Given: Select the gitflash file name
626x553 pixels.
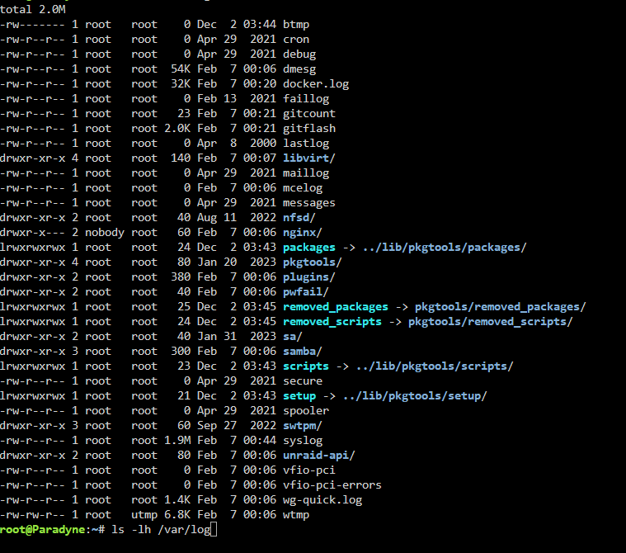Looking at the screenshot, I should [x=309, y=128].
